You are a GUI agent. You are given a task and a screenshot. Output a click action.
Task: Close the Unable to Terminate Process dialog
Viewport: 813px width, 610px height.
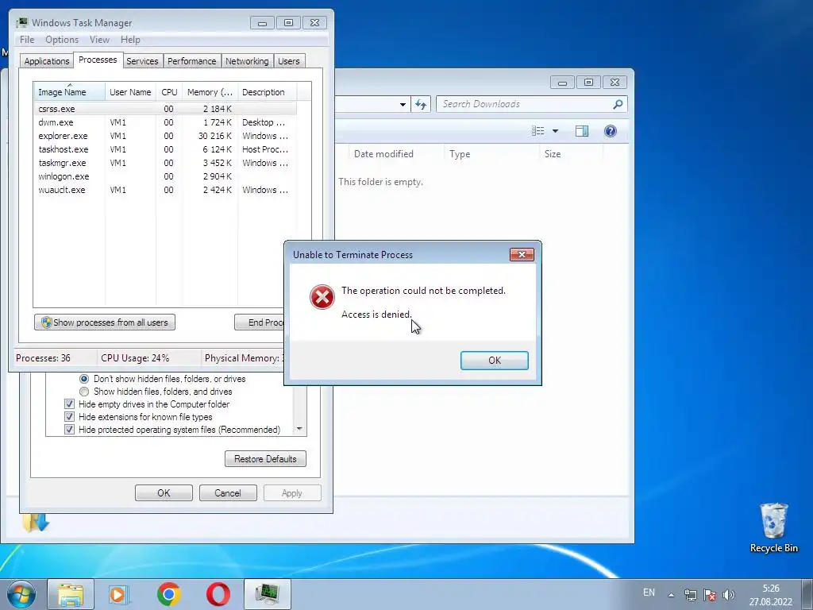(x=522, y=254)
